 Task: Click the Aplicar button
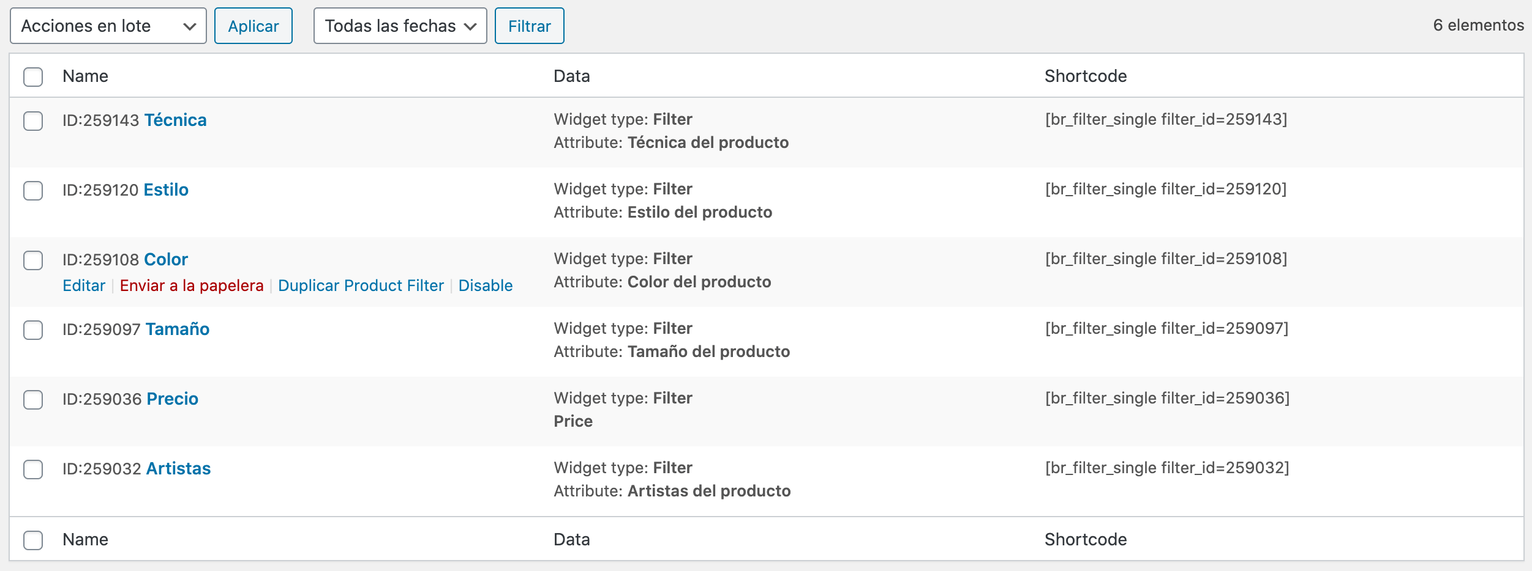(x=253, y=26)
